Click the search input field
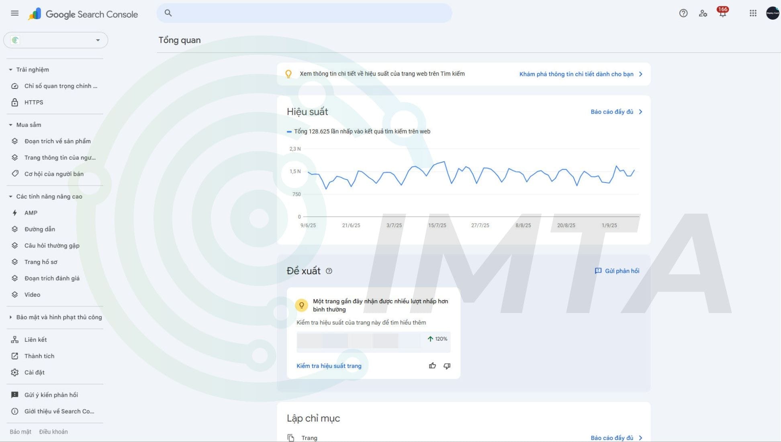Screen dimensions: 781x442 pos(304,12)
